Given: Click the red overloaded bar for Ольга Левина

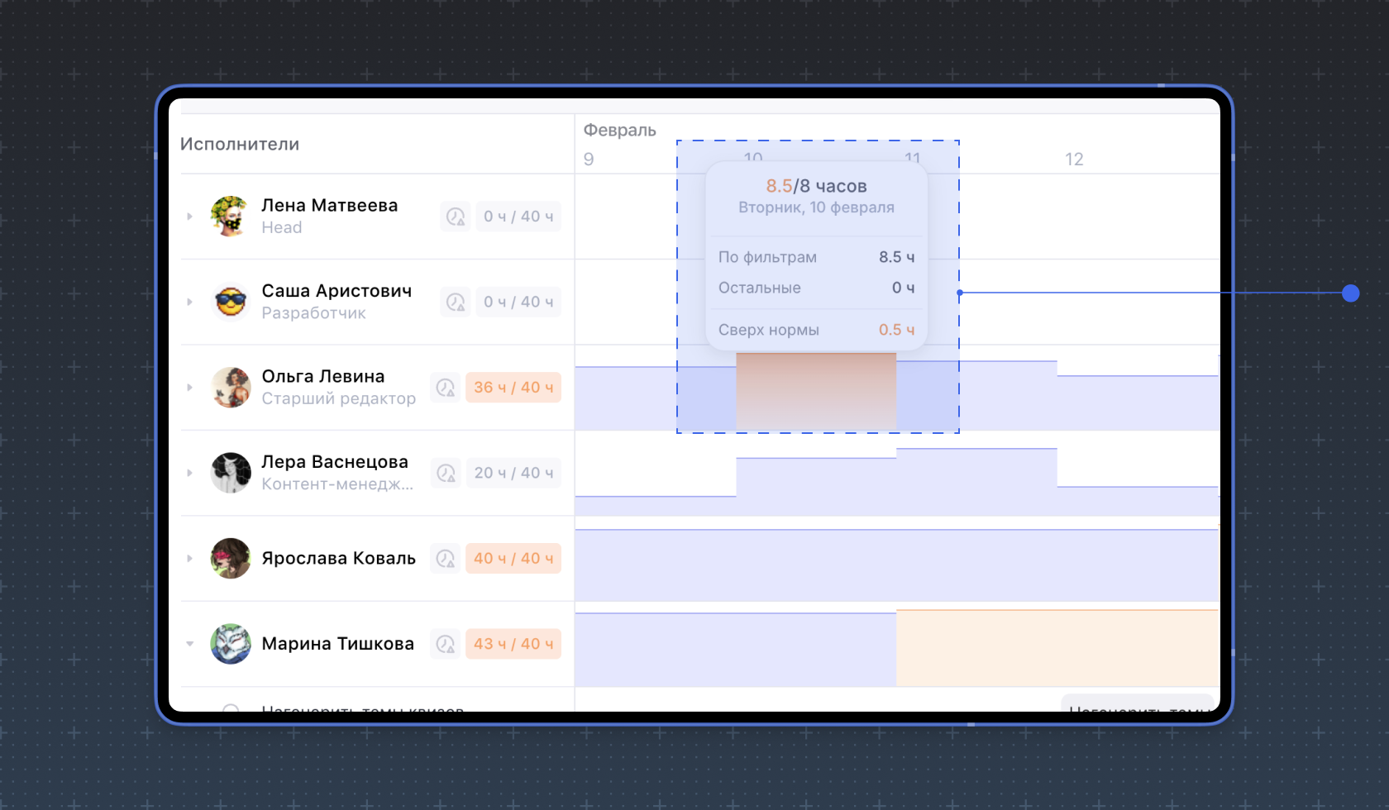Looking at the screenshot, I should click(815, 392).
